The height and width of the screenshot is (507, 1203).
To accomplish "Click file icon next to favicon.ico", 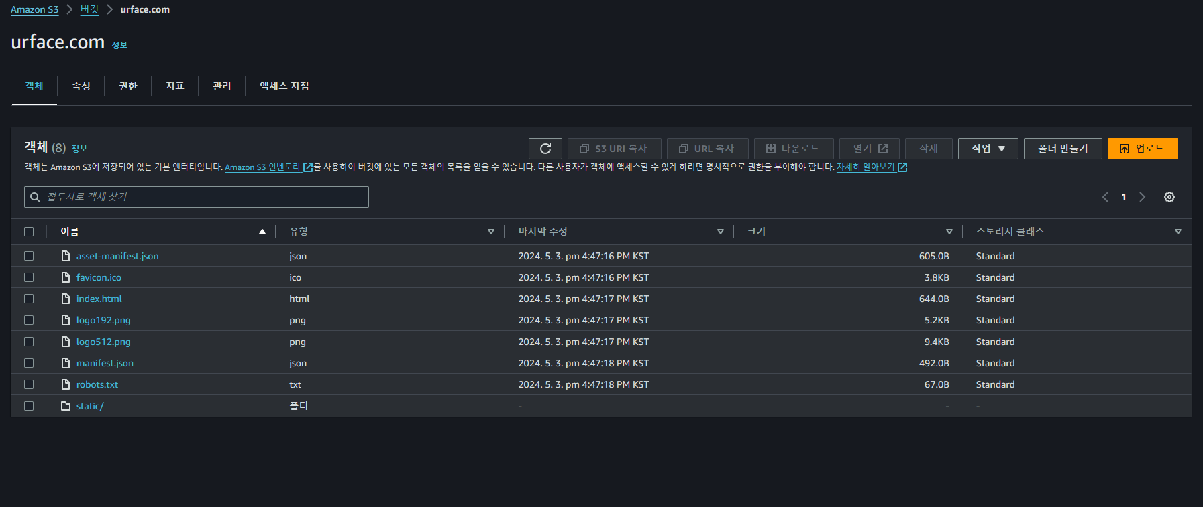I will point(66,277).
